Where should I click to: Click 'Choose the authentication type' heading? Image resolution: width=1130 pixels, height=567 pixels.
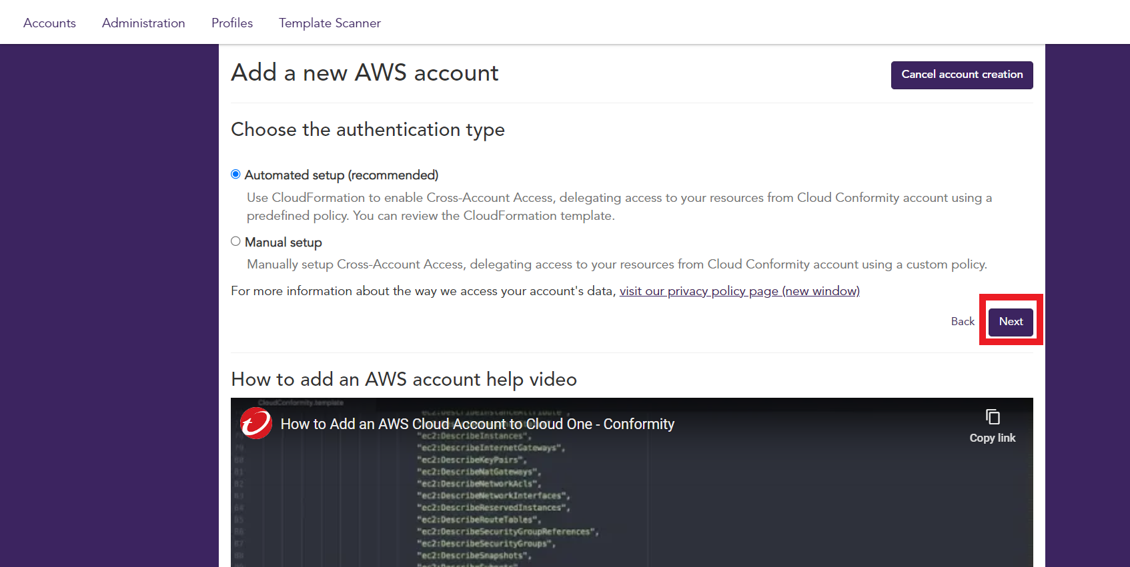pyautogui.click(x=368, y=129)
